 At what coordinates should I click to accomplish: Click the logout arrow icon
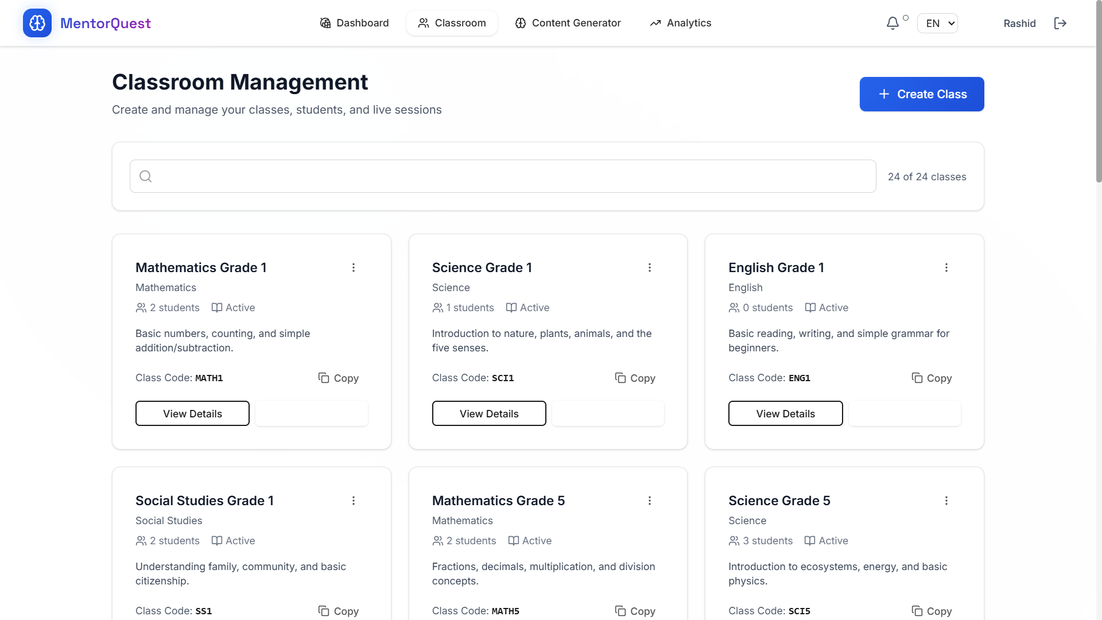pos(1060,23)
